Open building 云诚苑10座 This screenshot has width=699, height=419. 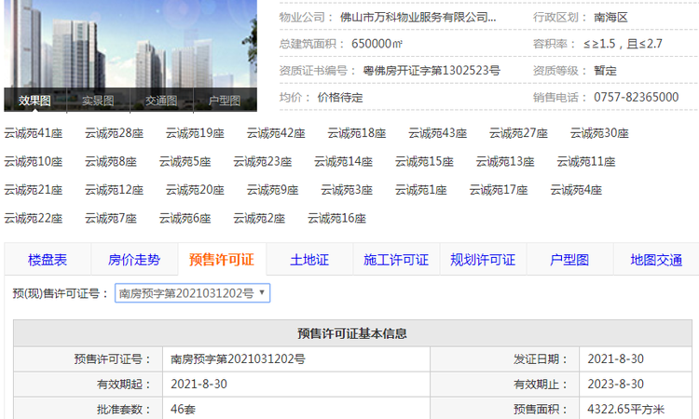[34, 162]
